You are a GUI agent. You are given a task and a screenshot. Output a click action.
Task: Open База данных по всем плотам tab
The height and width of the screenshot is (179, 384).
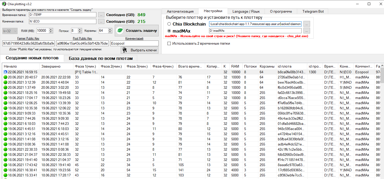pyautogui.click(x=101, y=58)
